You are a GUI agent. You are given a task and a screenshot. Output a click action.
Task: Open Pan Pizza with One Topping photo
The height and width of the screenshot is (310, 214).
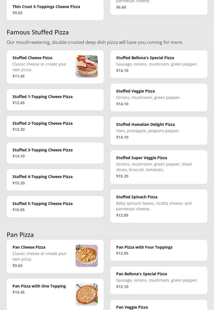86,294
